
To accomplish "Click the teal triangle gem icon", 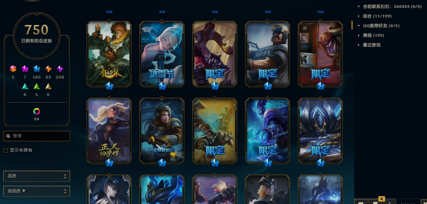I will [25, 86].
